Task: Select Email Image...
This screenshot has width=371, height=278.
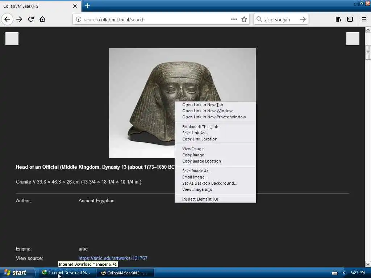Action: click(215, 177)
